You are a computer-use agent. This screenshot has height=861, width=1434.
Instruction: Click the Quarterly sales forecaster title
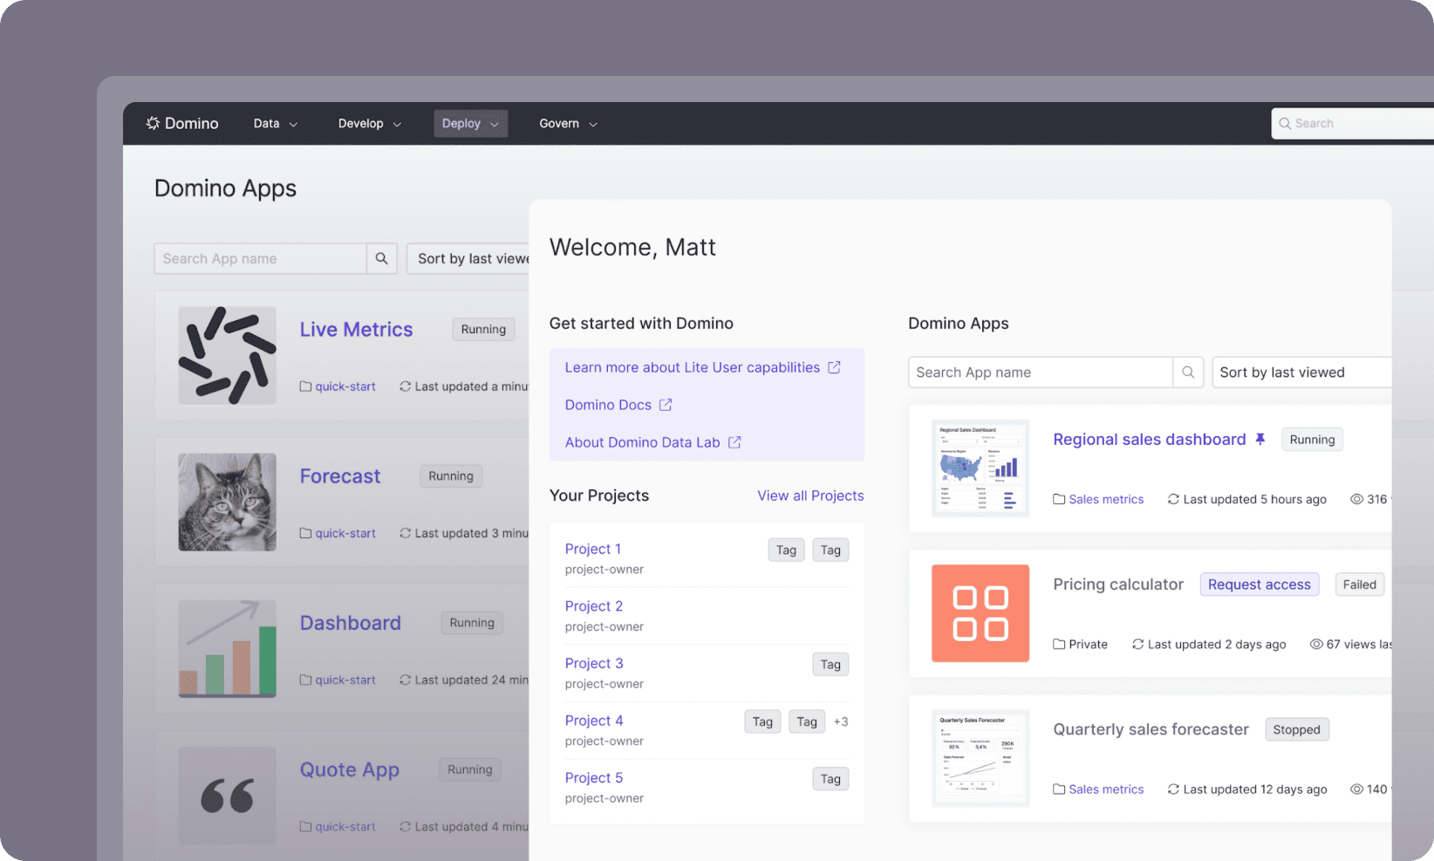tap(1151, 729)
